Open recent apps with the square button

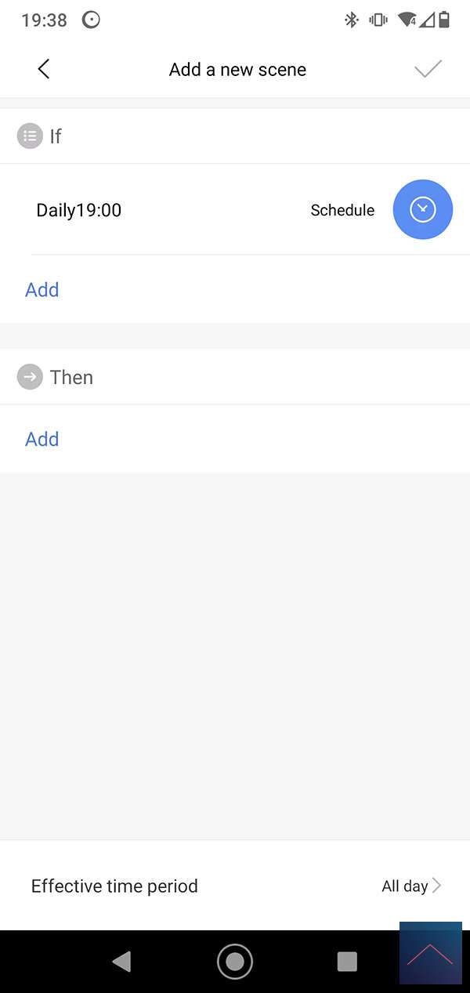click(346, 961)
